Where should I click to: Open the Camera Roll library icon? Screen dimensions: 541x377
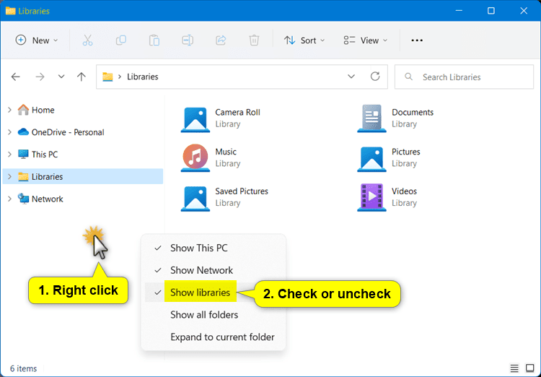tap(195, 120)
